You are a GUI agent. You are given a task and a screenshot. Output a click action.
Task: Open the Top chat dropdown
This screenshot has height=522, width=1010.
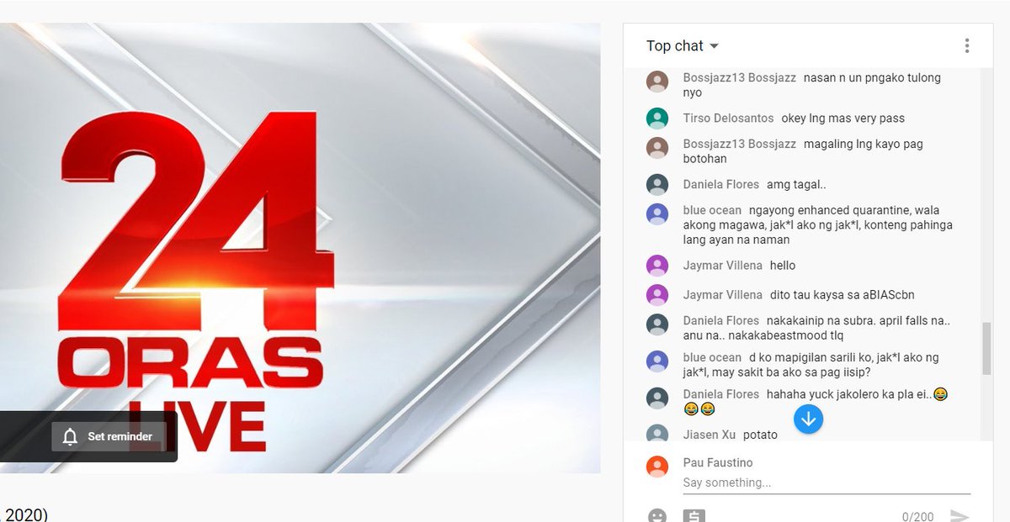point(683,45)
